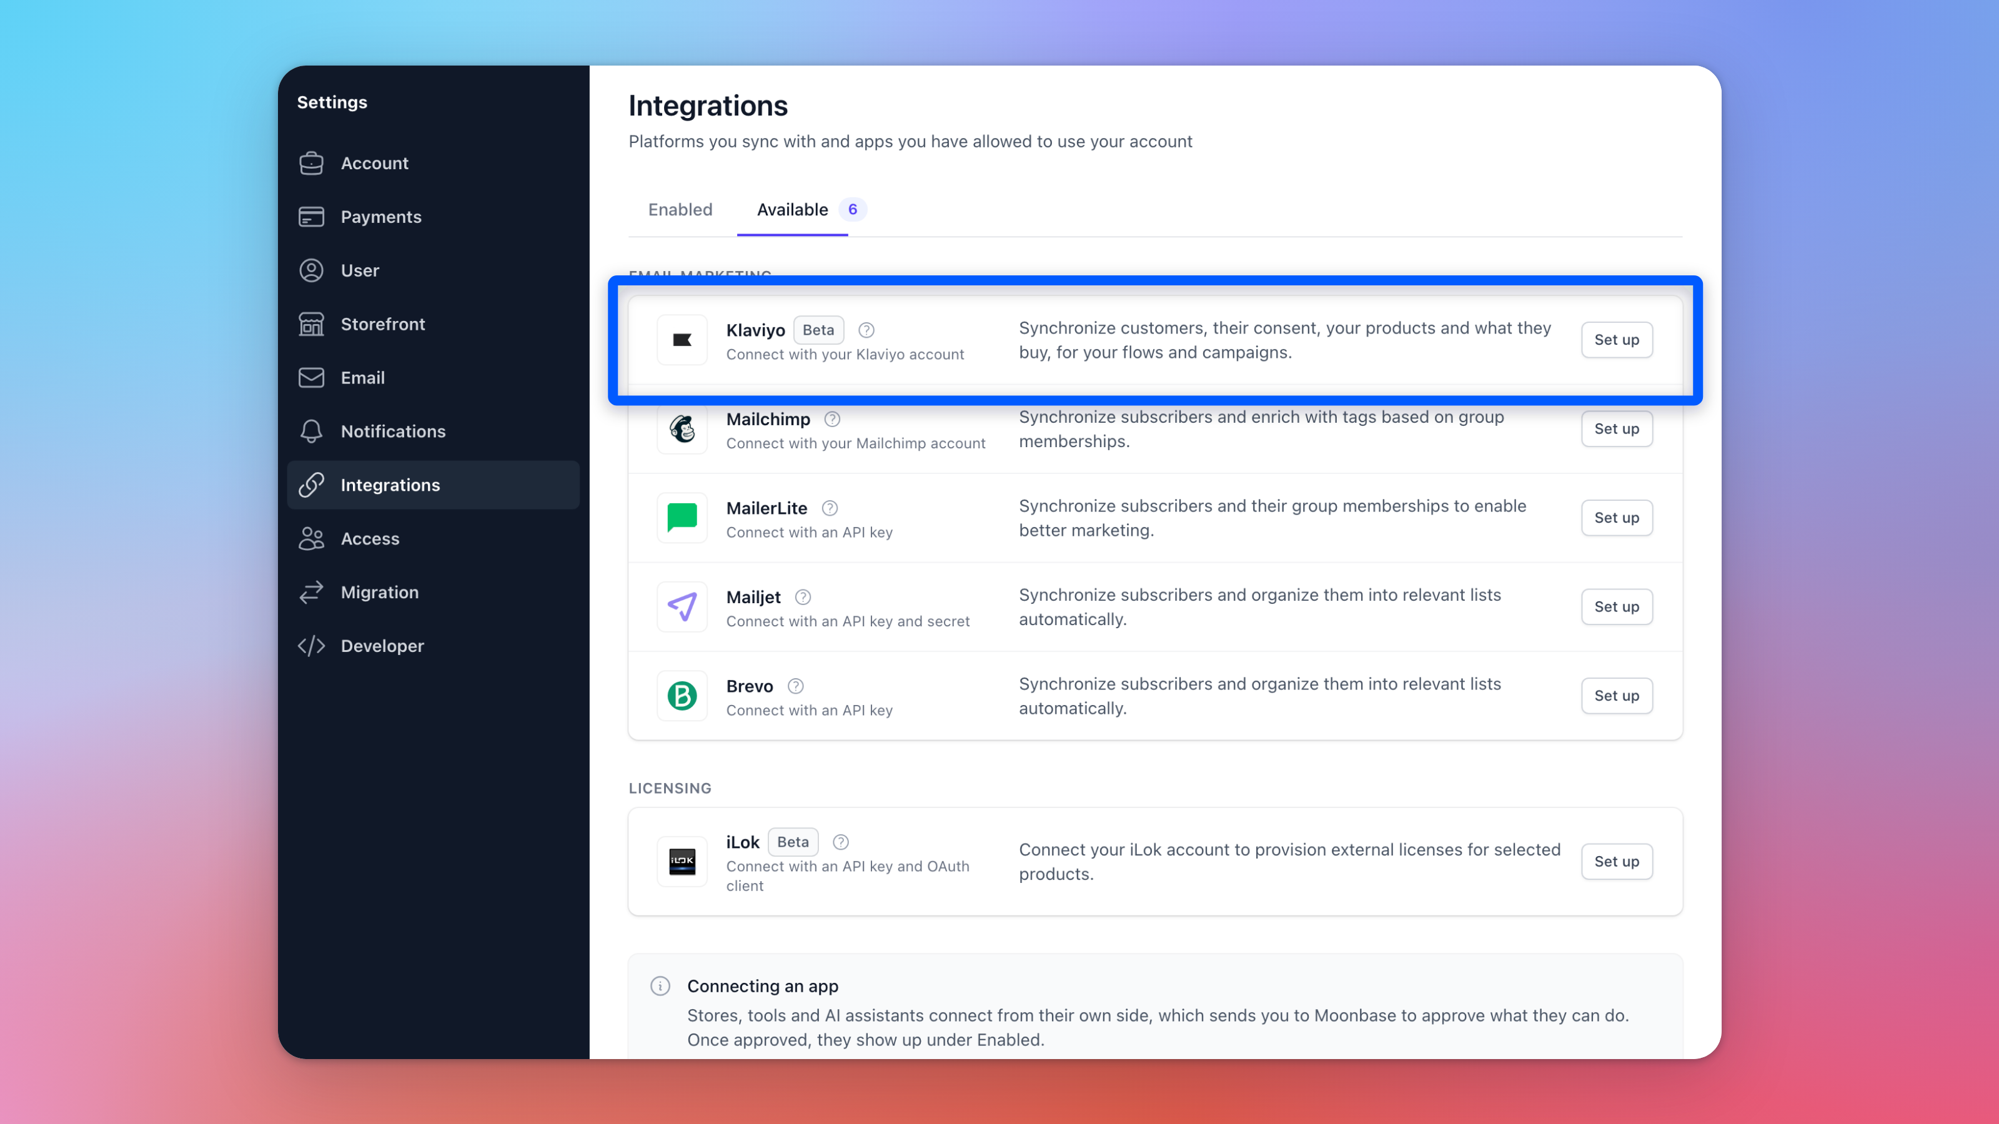Viewport: 1999px width, 1124px height.
Task: Select the Available tab
Action: pyautogui.click(x=792, y=209)
